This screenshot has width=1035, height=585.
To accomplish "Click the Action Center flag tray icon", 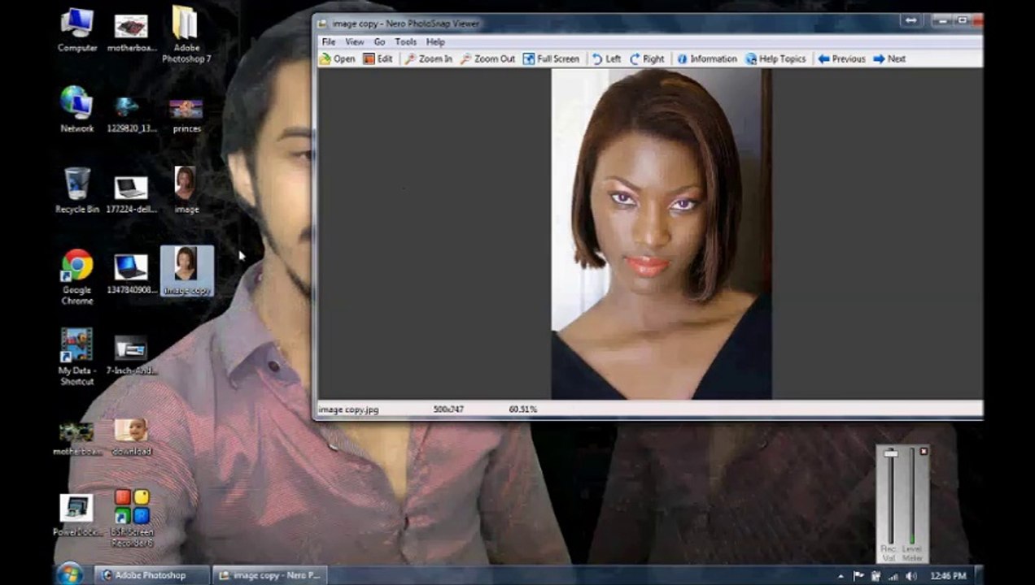I will click(859, 576).
